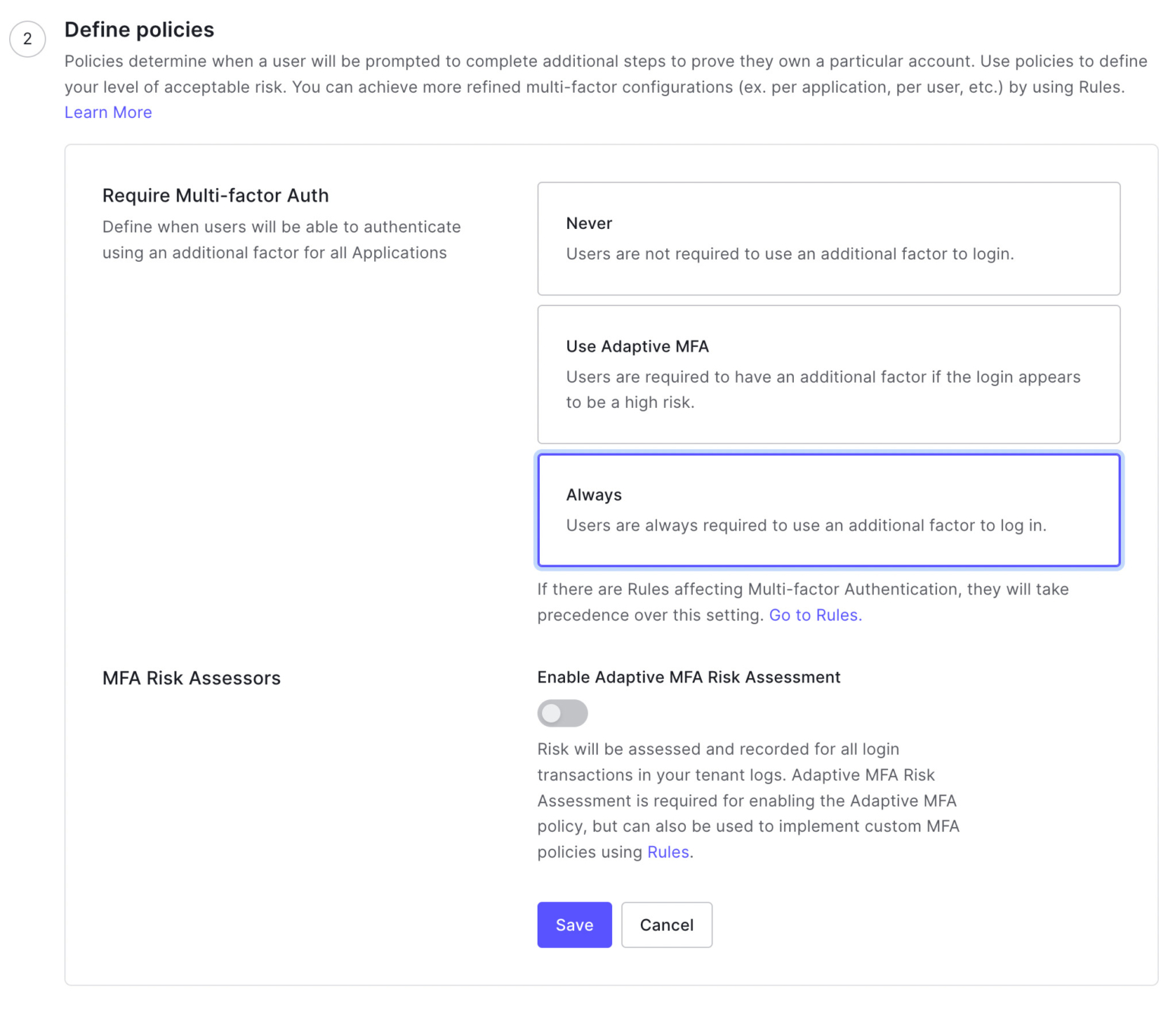Viewport: 1168px width, 1025px height.
Task: Click Cancel to discard MFA edits
Action: click(x=666, y=925)
